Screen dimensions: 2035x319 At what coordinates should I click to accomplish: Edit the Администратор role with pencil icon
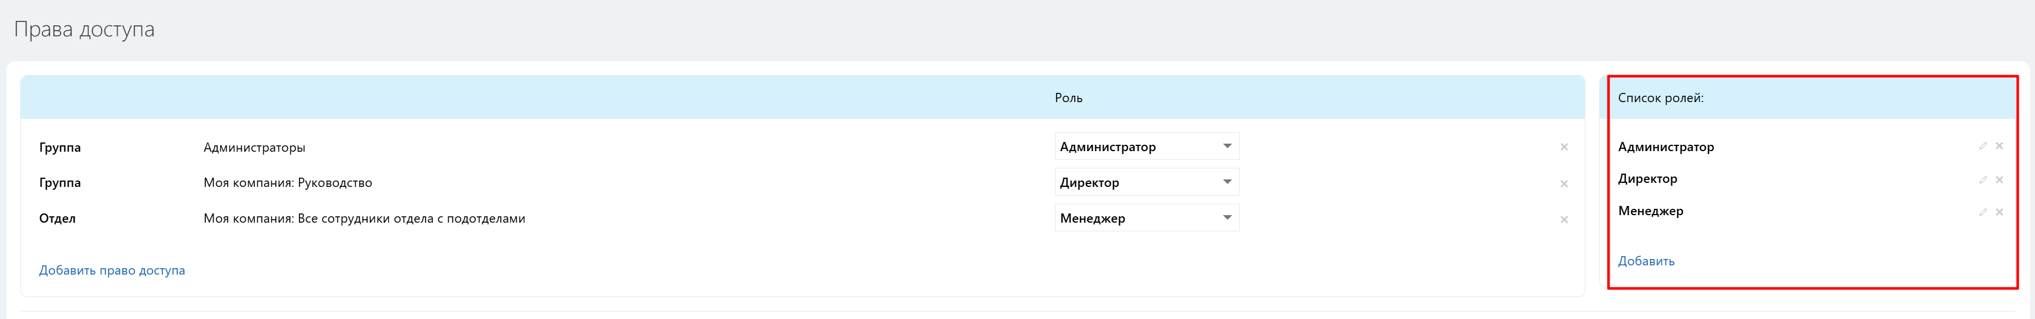tap(1983, 146)
